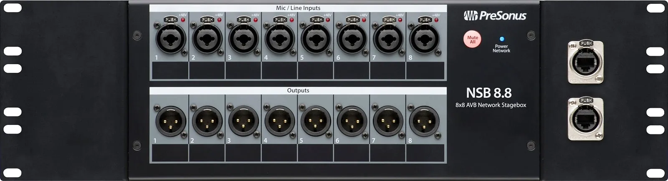The height and width of the screenshot is (181, 668).
Task: Click the PUSH release tab on input 4
Action: tap(280, 20)
